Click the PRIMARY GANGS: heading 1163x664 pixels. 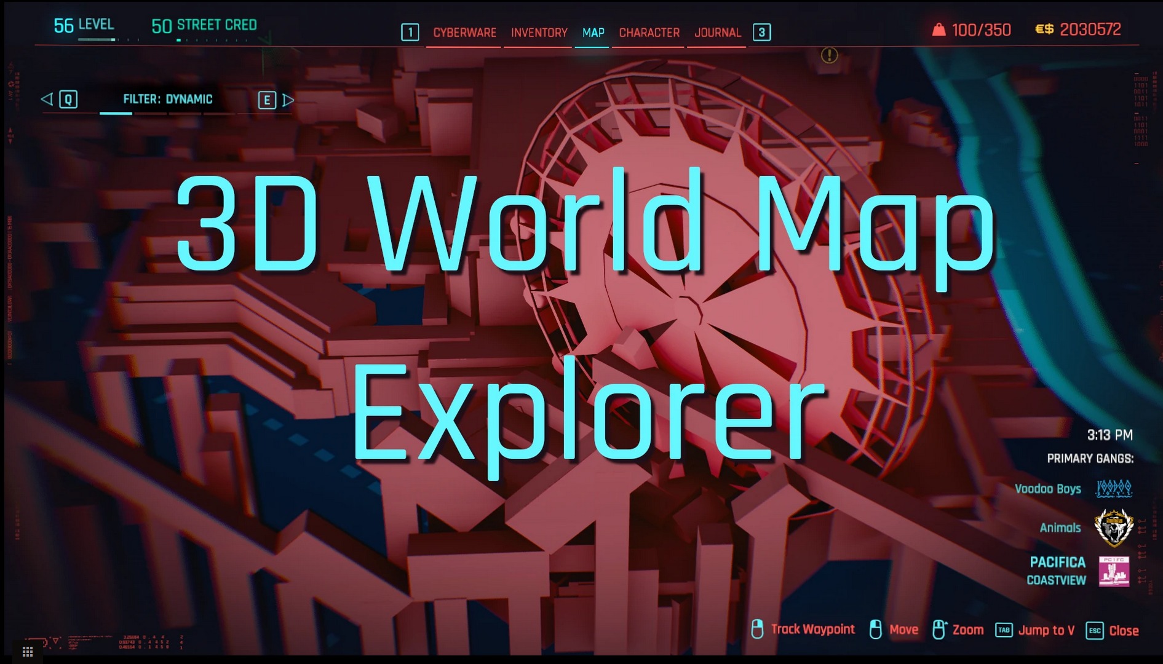click(x=1090, y=459)
